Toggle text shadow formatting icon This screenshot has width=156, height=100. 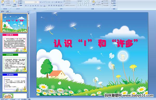[x=35, y=6]
